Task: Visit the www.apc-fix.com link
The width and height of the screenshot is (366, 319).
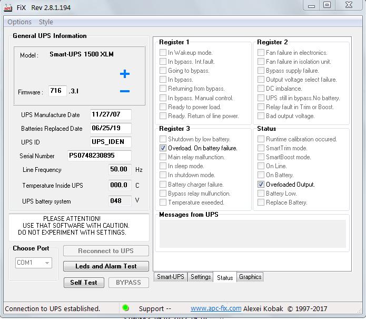Action: tap(216, 308)
